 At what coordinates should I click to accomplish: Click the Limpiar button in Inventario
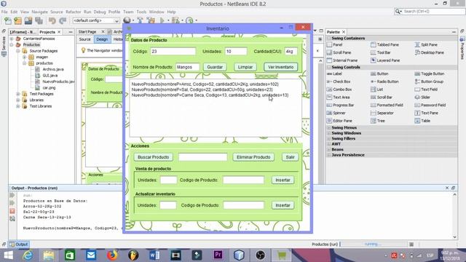(x=245, y=67)
